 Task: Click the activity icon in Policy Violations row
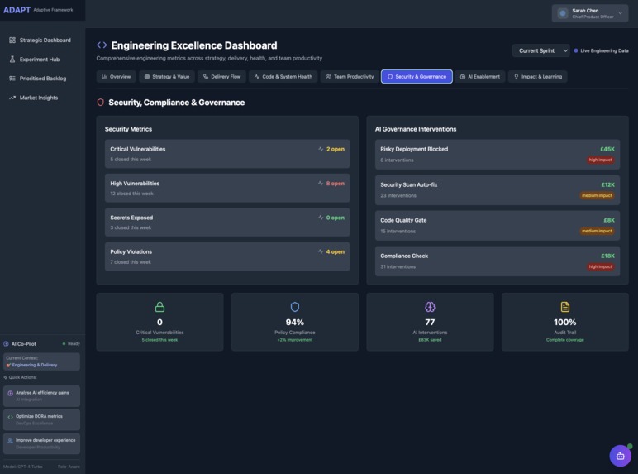[321, 251]
